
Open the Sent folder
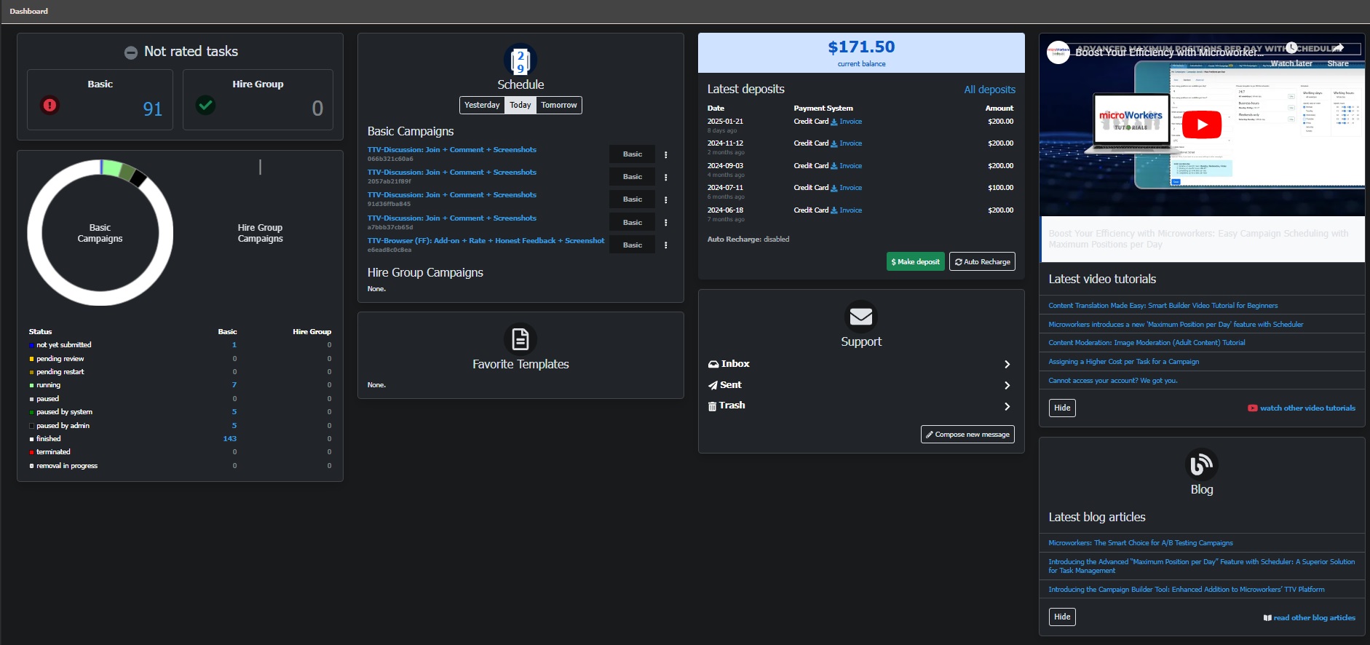point(725,385)
